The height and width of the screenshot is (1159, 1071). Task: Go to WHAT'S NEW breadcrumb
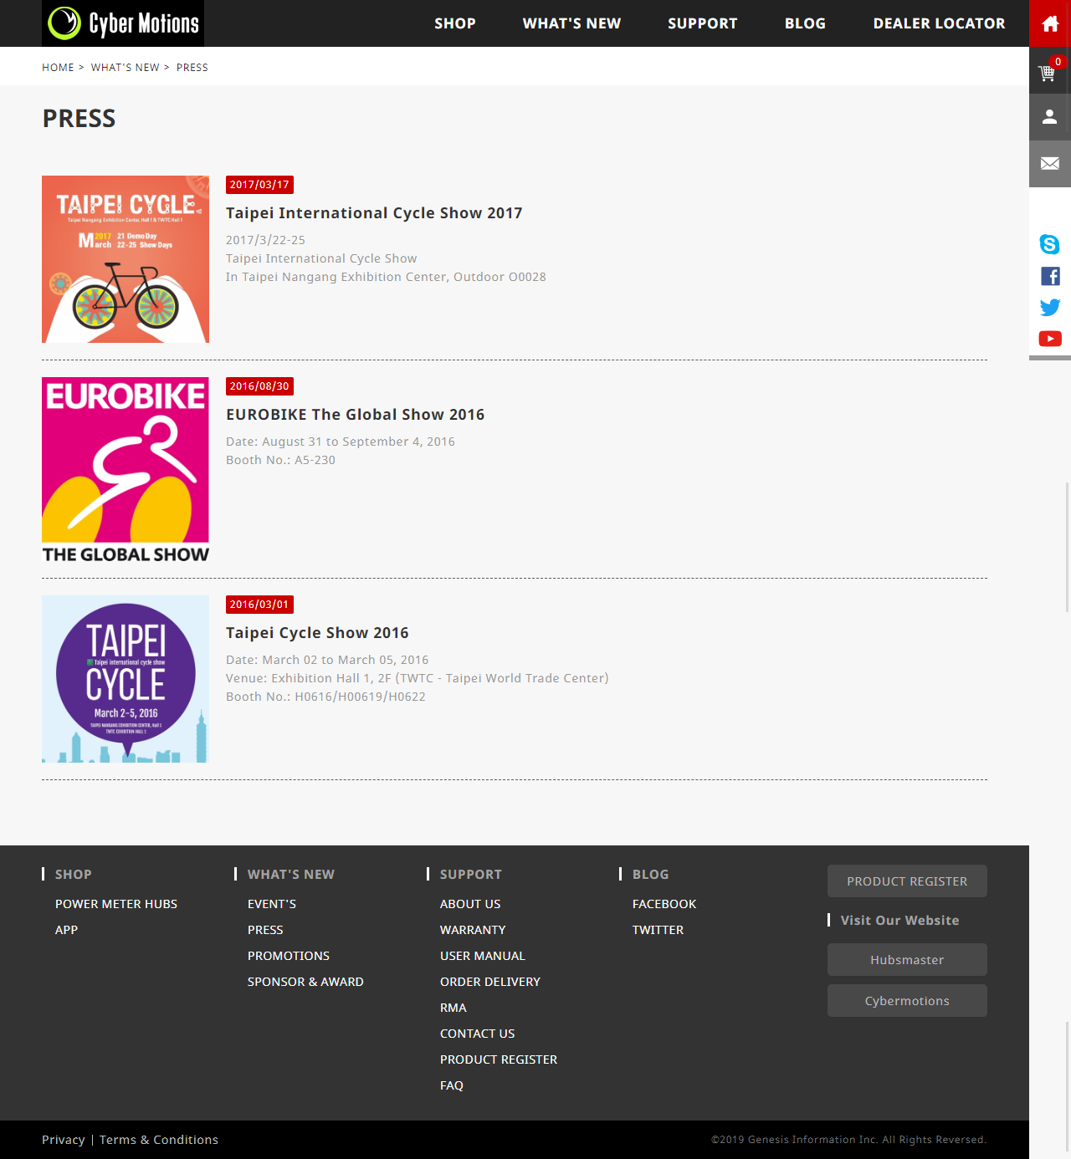[x=125, y=68]
